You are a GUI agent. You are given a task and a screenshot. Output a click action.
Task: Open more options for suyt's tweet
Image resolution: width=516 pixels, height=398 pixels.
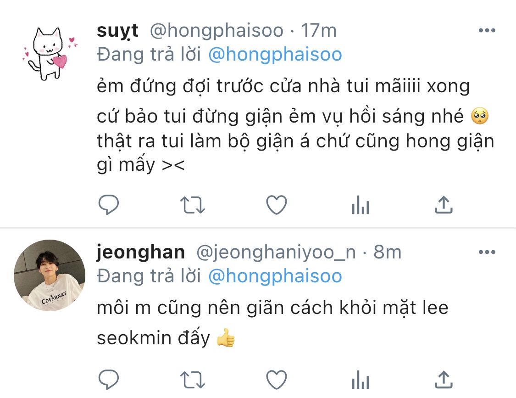tap(487, 30)
